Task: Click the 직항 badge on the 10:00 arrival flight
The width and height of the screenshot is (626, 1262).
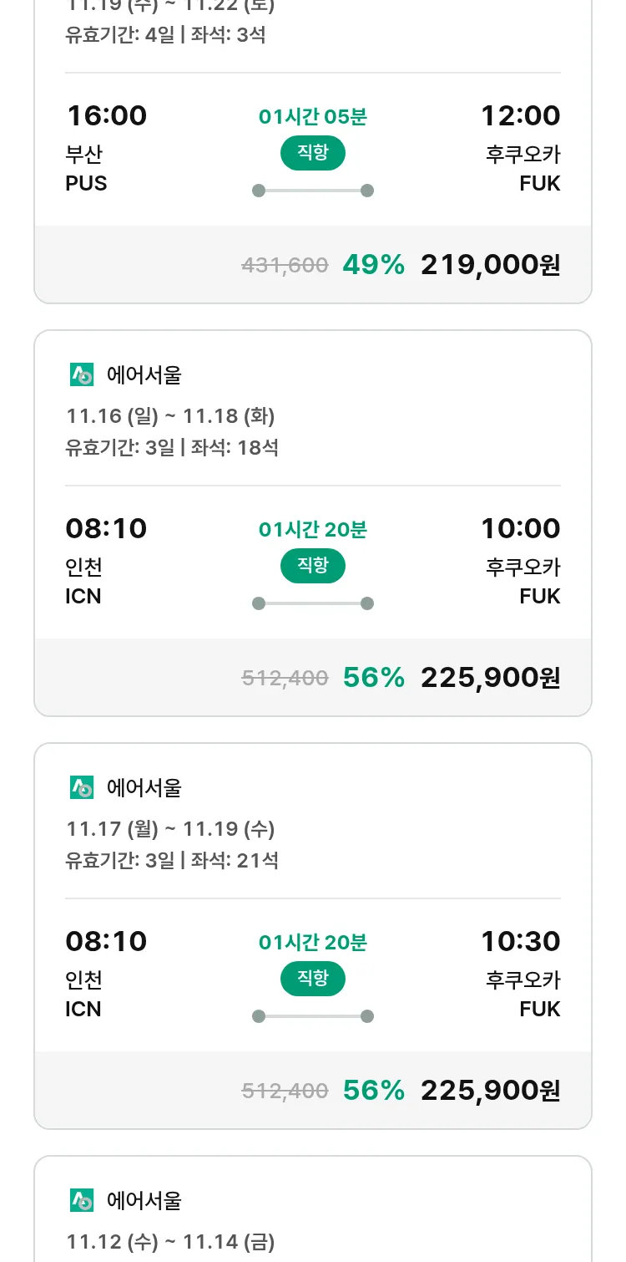Action: [x=313, y=566]
